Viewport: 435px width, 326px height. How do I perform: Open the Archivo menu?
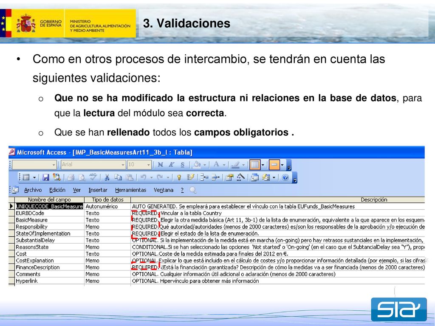click(x=33, y=190)
